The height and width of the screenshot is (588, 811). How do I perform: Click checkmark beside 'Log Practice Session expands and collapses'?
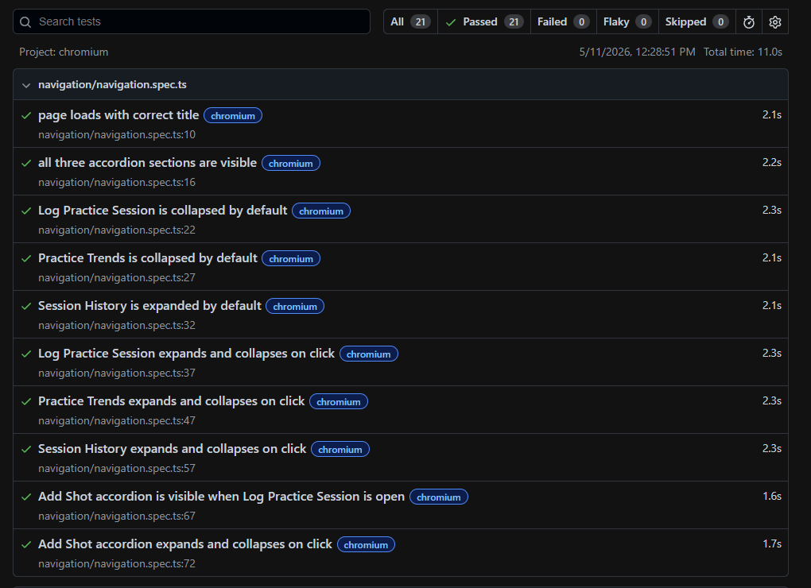[26, 354]
